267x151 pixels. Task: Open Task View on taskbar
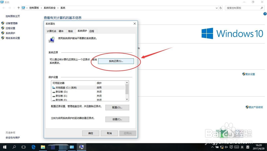[x=24, y=147]
